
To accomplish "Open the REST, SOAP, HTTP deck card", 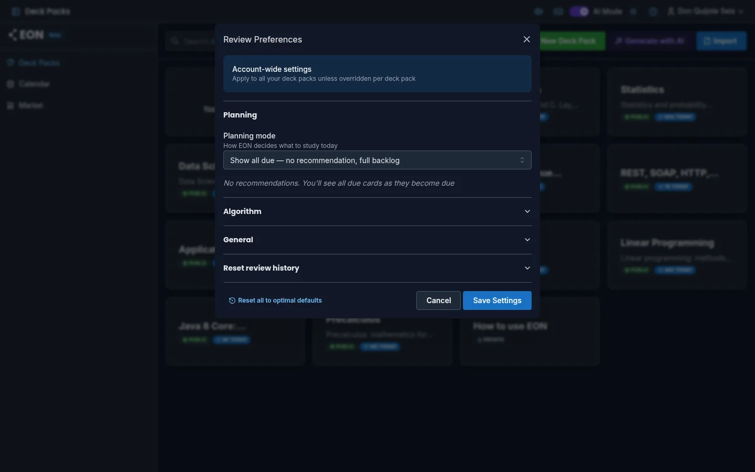I will [x=677, y=179].
